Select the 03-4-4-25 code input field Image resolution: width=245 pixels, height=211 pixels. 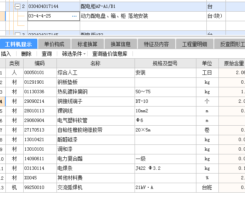(54, 16)
